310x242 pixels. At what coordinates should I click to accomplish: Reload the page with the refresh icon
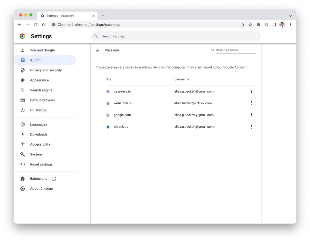tap(36, 24)
